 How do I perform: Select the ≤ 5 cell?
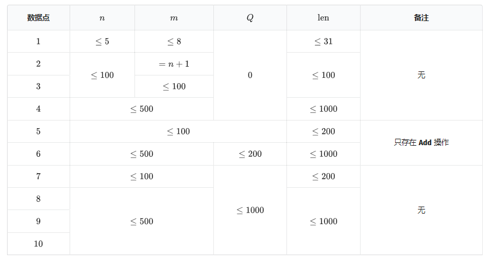102,42
